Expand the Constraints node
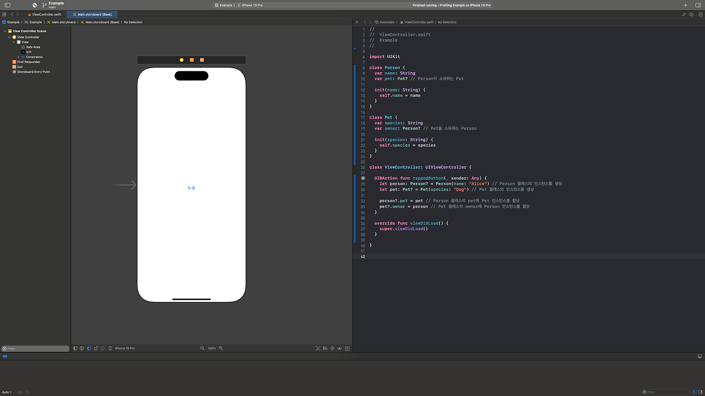 tap(19, 57)
